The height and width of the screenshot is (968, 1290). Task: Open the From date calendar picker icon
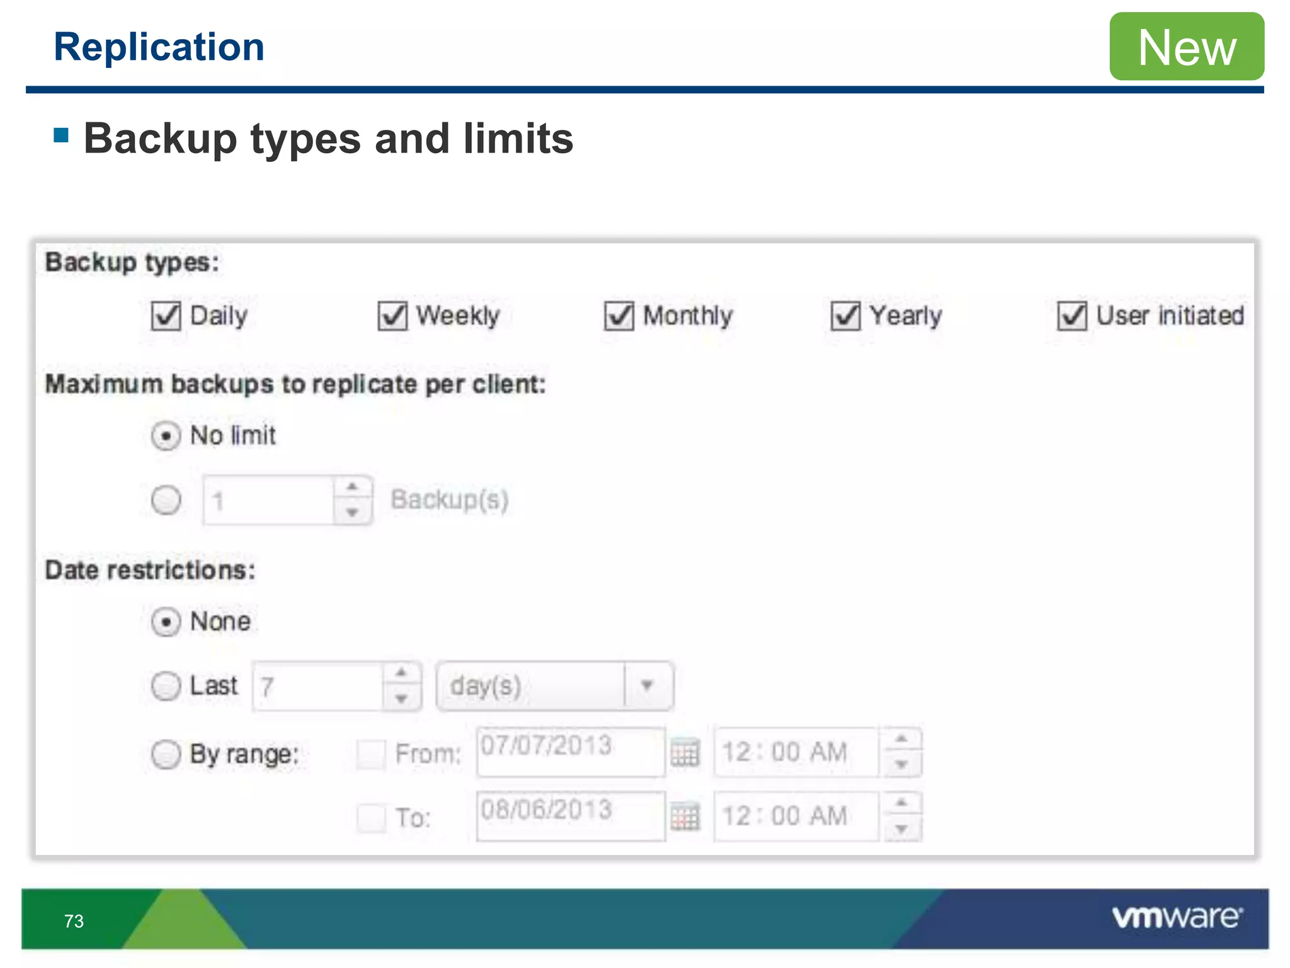pyautogui.click(x=685, y=752)
